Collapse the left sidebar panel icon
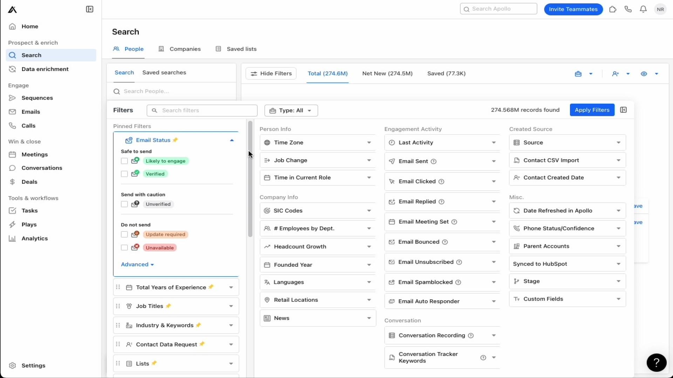Screen dimensions: 673x378 pyautogui.click(x=90, y=9)
